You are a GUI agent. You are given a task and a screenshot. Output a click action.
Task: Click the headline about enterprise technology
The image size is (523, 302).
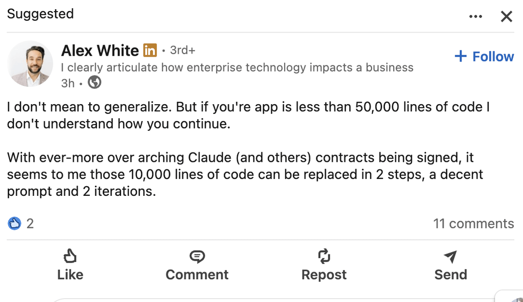tap(237, 67)
